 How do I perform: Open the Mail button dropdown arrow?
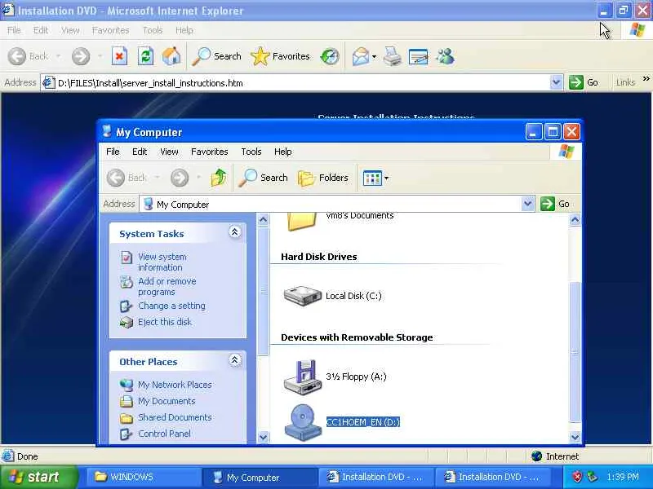374,56
